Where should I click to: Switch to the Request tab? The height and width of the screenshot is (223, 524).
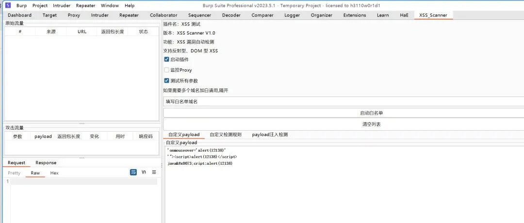(x=16, y=163)
